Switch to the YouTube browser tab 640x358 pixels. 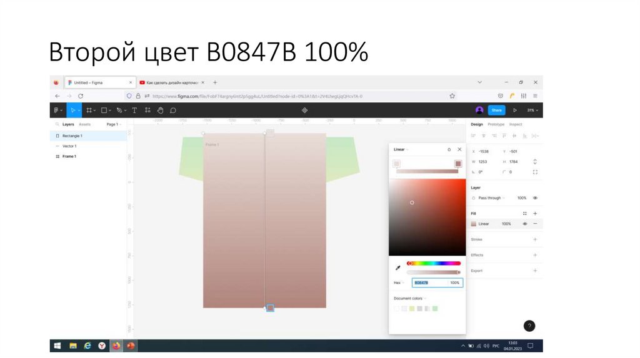point(172,82)
